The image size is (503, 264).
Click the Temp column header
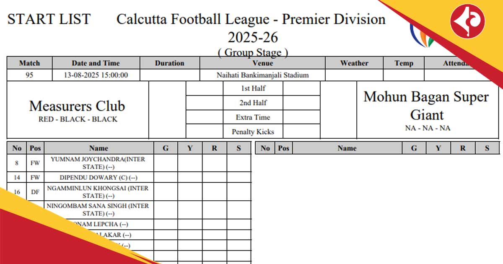[404, 63]
